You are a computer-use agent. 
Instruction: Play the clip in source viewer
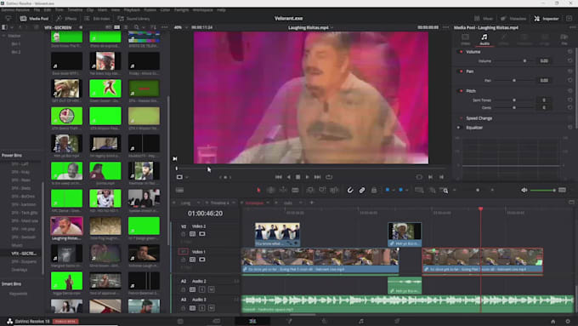pos(307,177)
